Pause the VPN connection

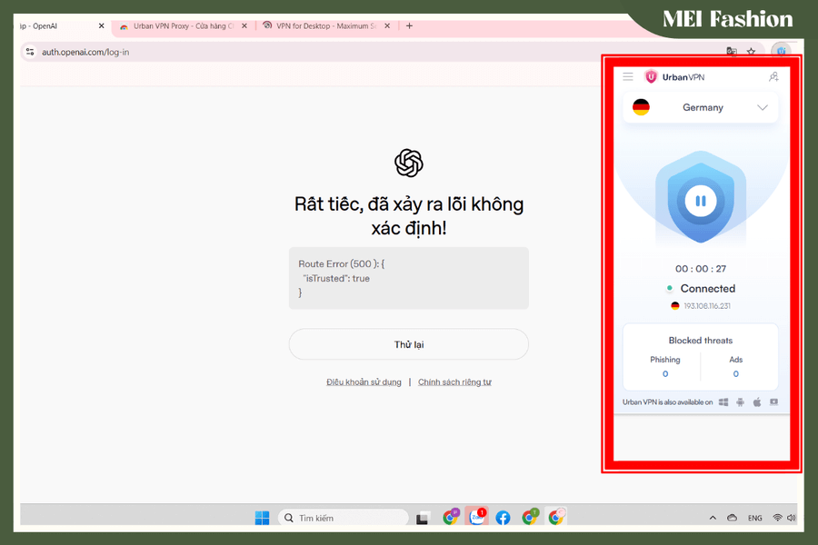pos(701,201)
